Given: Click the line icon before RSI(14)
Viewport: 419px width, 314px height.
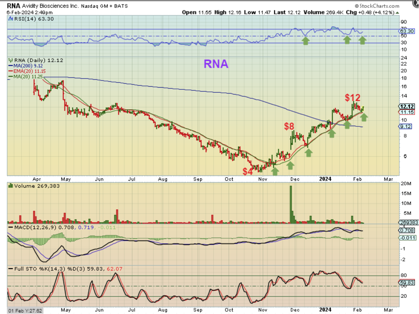Looking at the screenshot, I should tap(11, 19).
